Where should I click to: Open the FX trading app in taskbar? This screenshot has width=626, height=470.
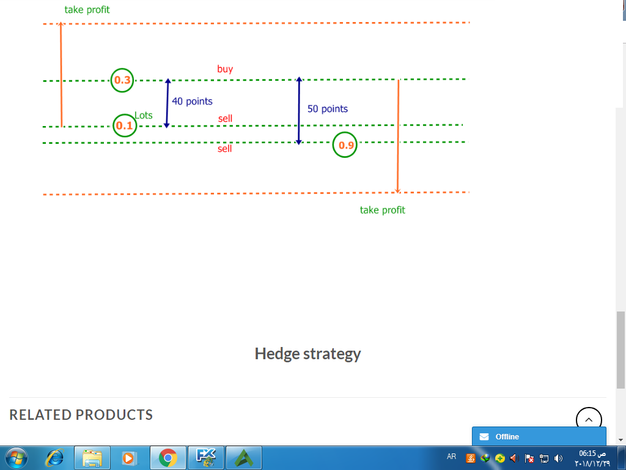point(206,457)
